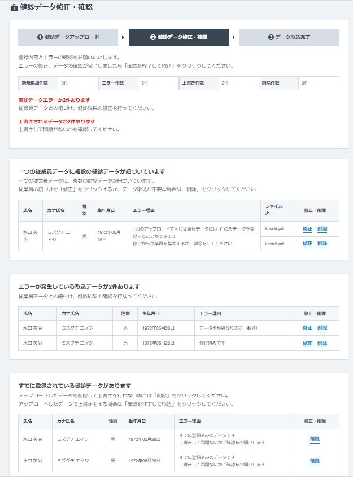353x477 pixels.
Task: Select step 2 健診データ修正・確認 tab
Action: (x=178, y=37)
